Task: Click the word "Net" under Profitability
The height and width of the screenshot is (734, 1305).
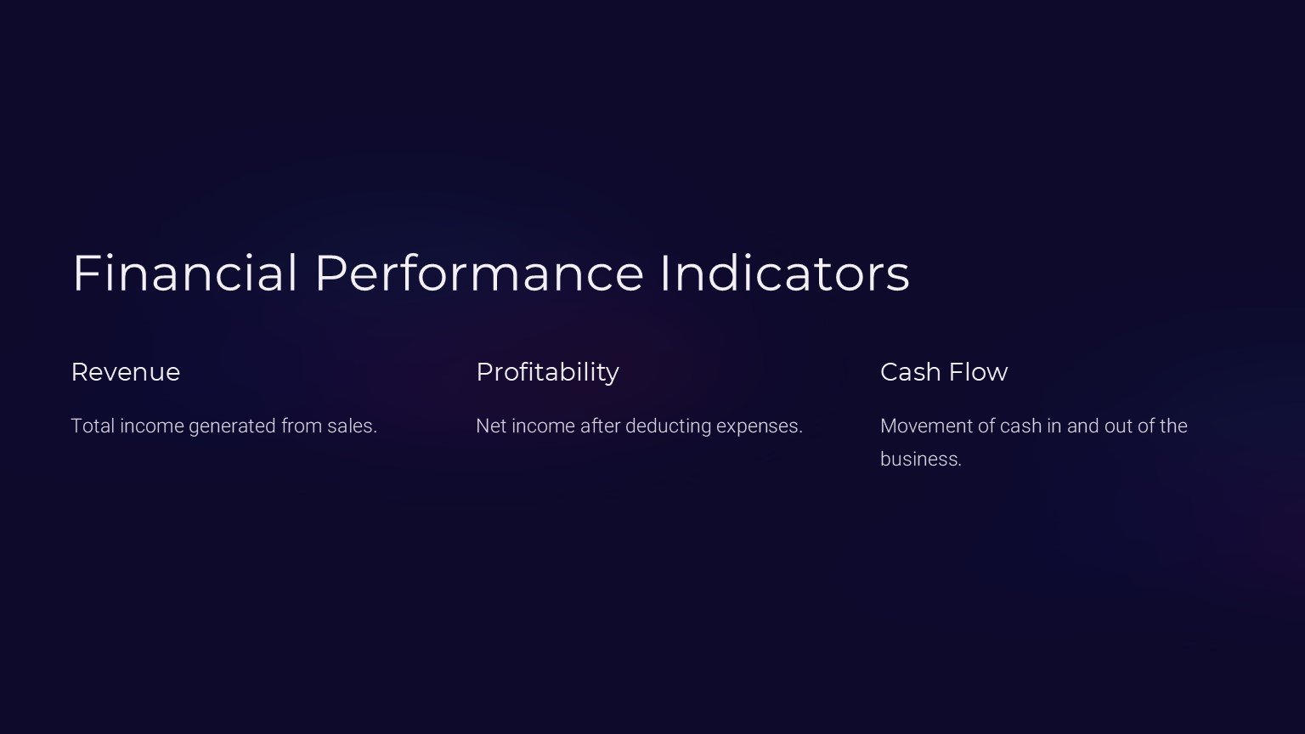Action: click(491, 426)
